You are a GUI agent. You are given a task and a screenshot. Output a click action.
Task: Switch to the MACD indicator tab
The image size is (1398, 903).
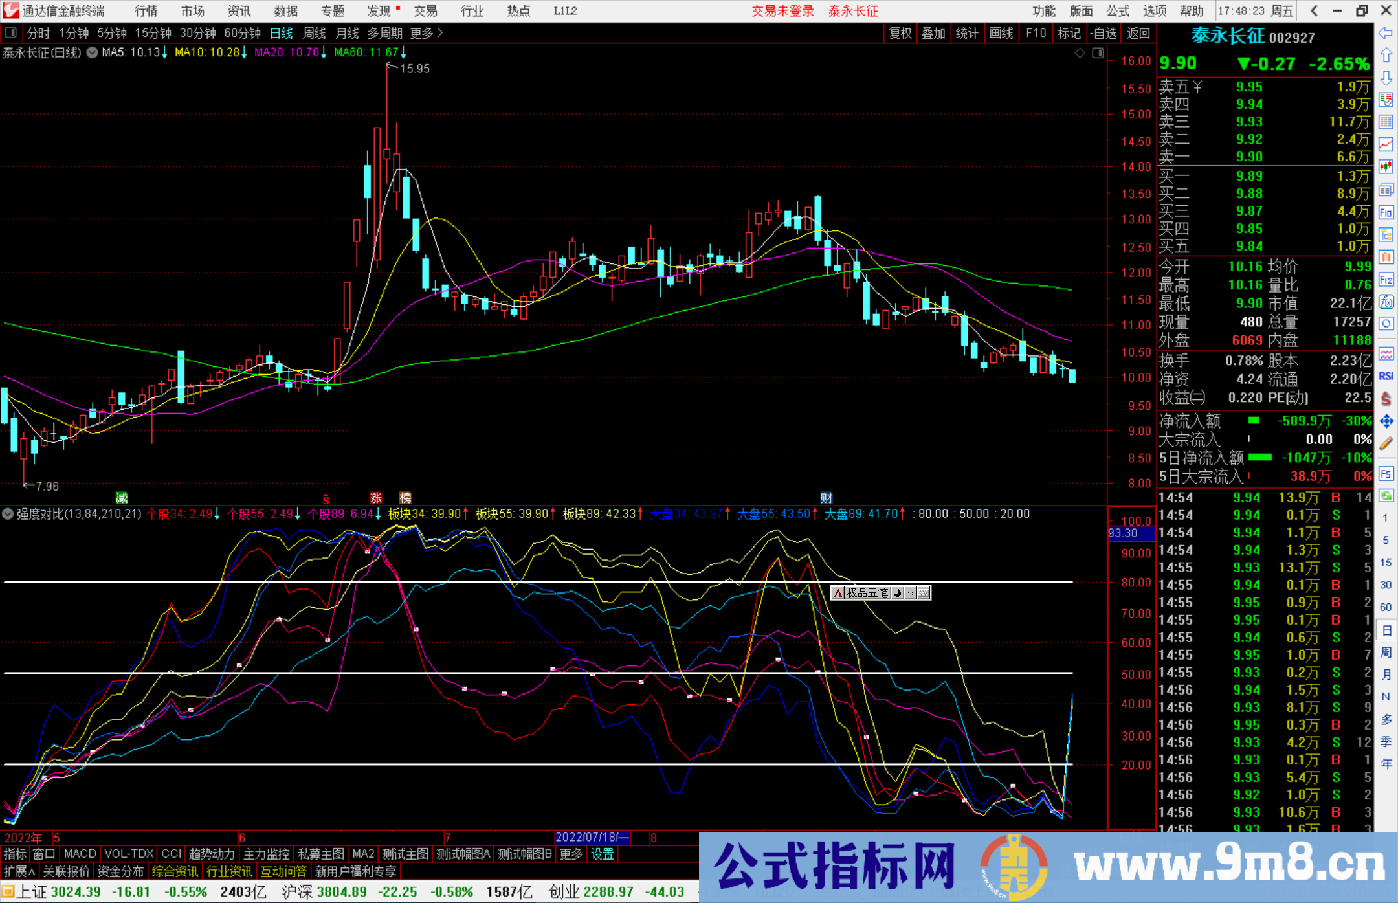click(x=79, y=854)
